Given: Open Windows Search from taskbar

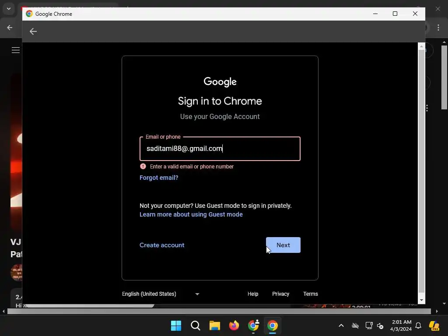Looking at the screenshot, I should click(x=196, y=325).
